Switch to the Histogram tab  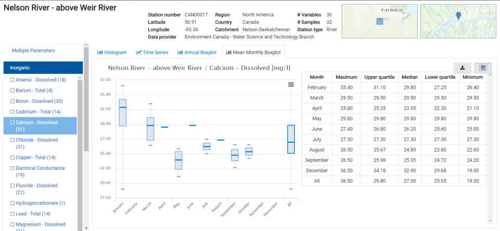click(x=112, y=52)
